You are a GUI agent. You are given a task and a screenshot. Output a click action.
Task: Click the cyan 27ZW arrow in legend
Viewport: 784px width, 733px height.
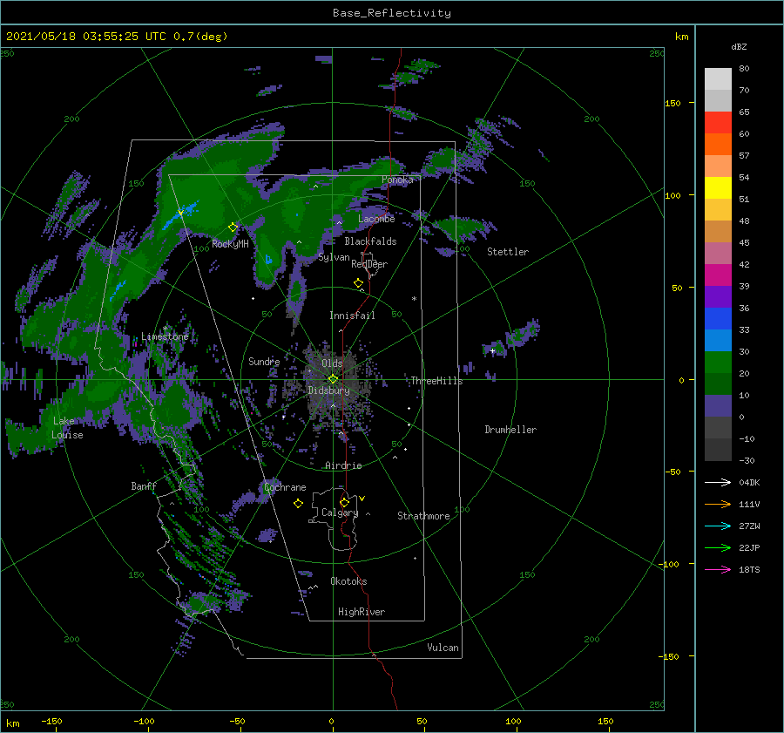[x=718, y=526]
